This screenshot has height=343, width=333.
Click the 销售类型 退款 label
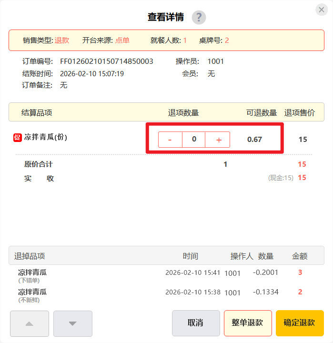pyautogui.click(x=46, y=40)
